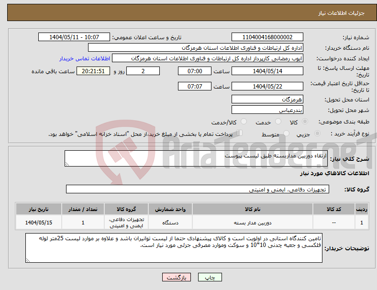
Task: Click the ردیف column header
Action: [361, 209]
